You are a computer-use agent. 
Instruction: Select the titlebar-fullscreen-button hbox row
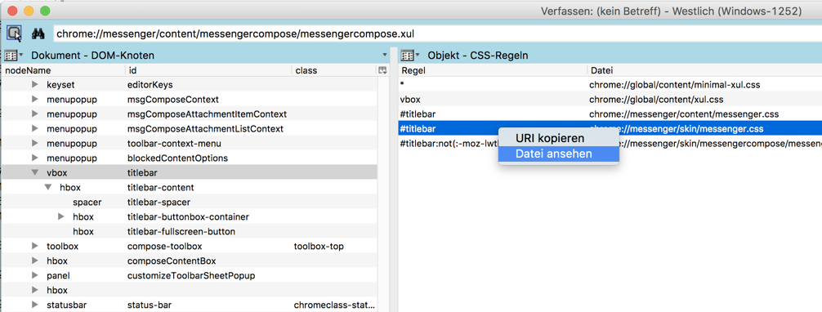click(189, 231)
